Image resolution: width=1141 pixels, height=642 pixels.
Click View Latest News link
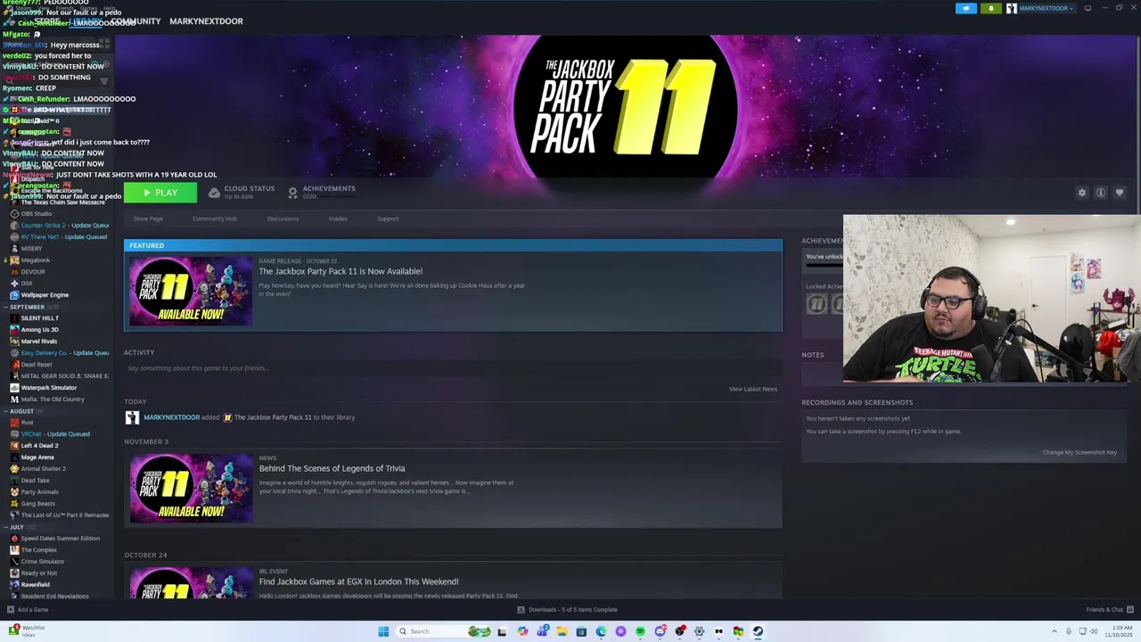[x=753, y=389]
